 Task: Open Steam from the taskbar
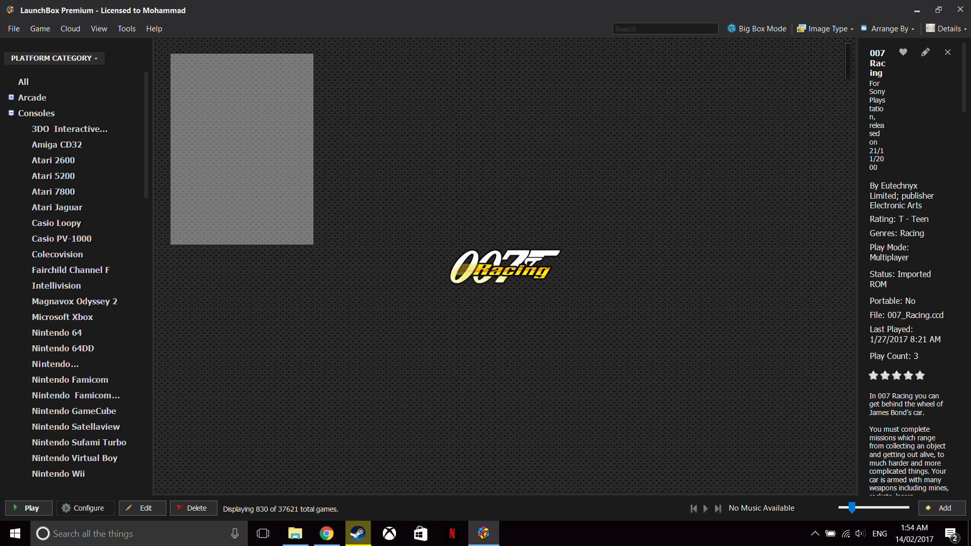(358, 533)
